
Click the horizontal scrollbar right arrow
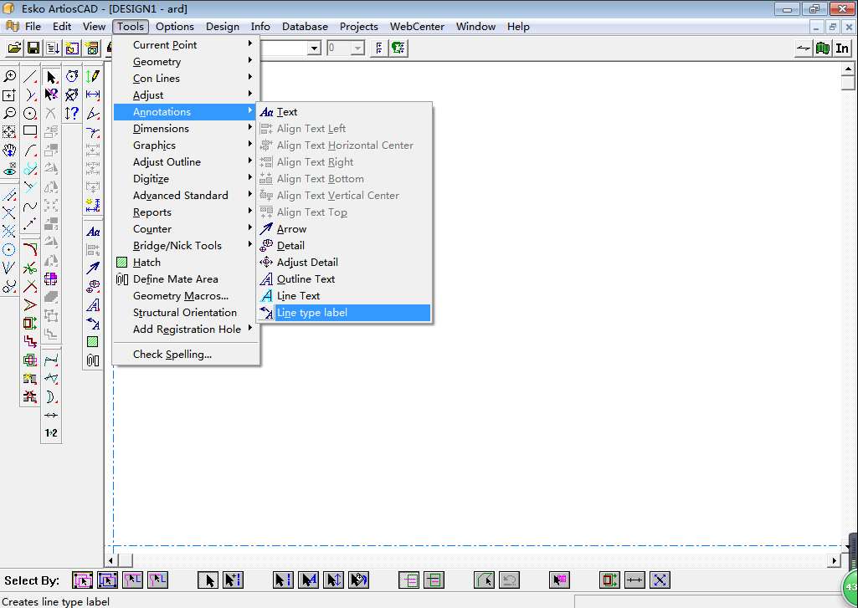pyautogui.click(x=834, y=560)
